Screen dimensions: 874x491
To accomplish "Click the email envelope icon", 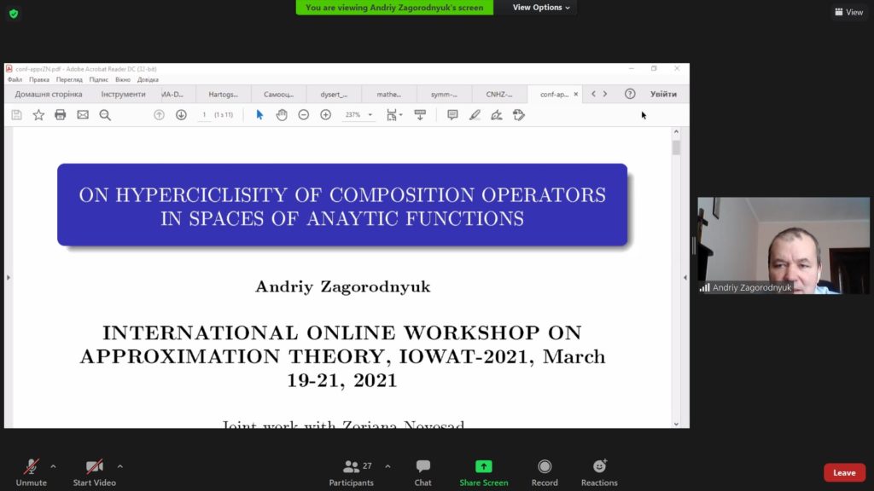I will pyautogui.click(x=83, y=115).
